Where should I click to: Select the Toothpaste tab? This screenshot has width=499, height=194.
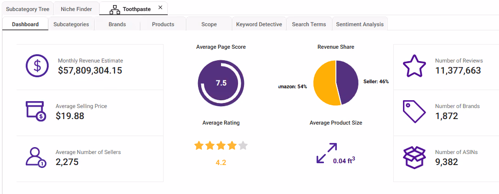coord(134,9)
